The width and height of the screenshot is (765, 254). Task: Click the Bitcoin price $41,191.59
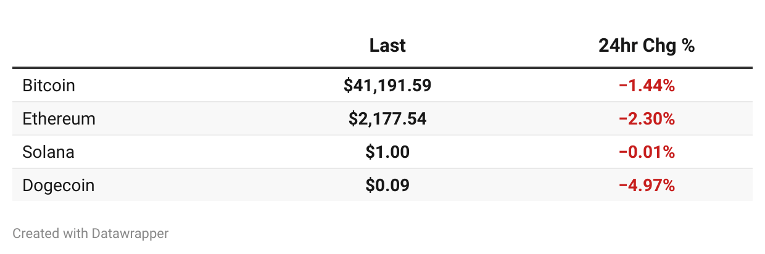[387, 86]
